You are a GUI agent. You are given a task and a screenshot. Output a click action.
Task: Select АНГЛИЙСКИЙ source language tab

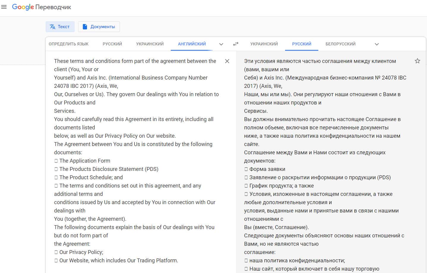pos(192,44)
